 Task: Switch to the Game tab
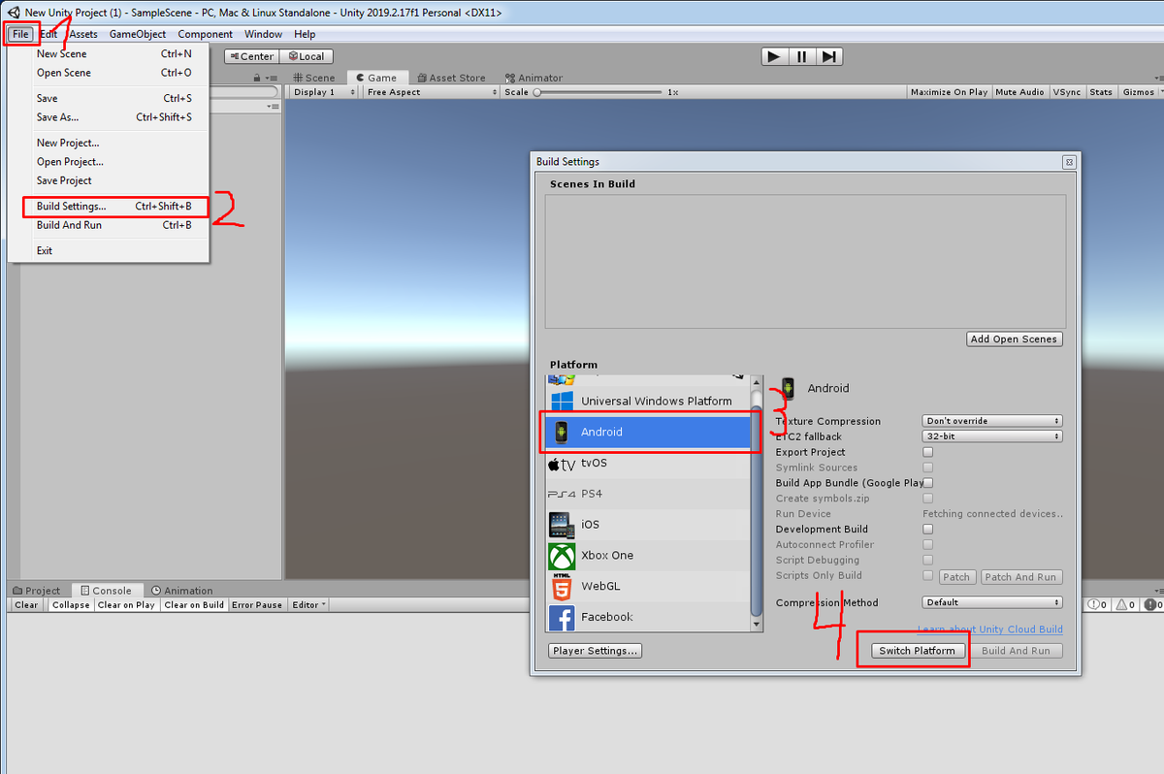tap(376, 78)
